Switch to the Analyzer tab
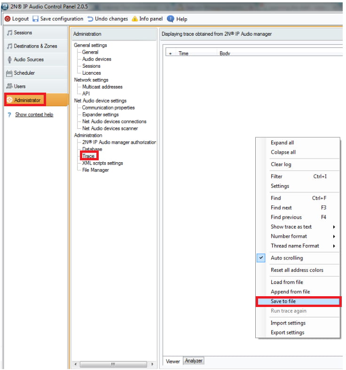Viewport: 346px width, 370px height. (x=194, y=361)
